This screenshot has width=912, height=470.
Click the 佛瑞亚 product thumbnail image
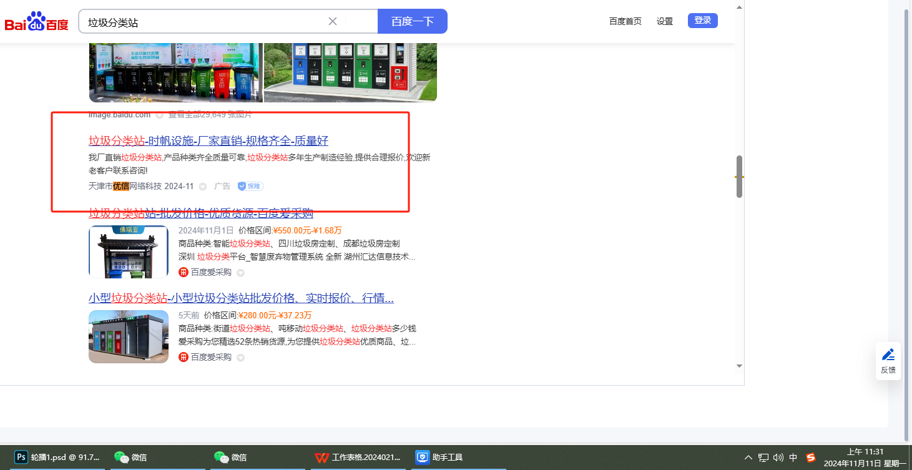pos(129,252)
